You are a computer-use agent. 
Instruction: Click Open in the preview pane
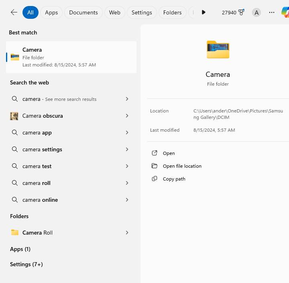click(x=169, y=153)
